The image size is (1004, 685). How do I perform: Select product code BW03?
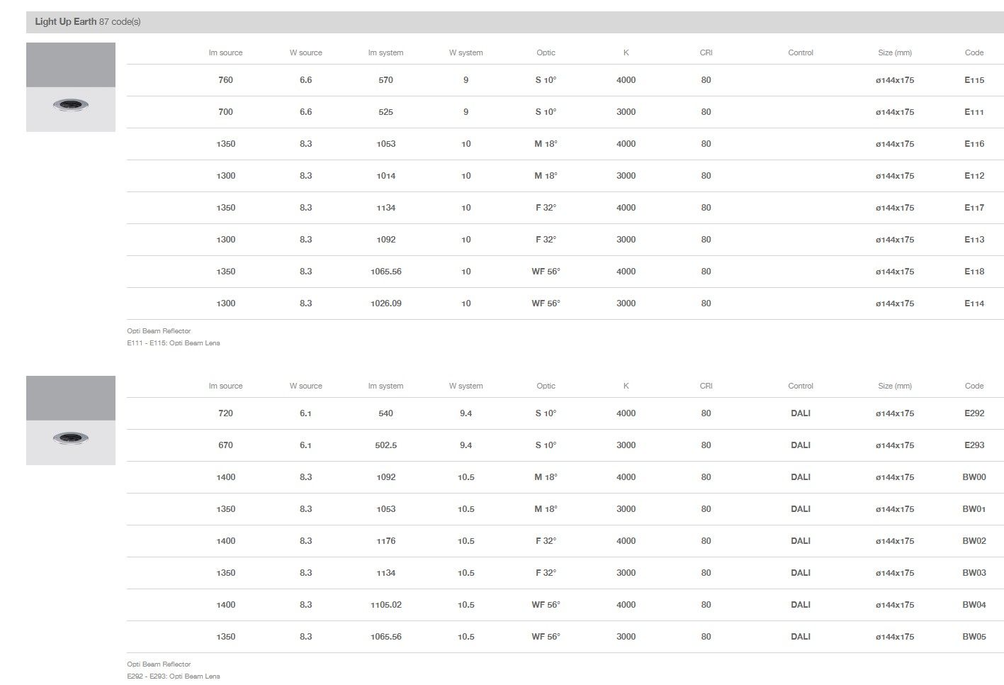[x=974, y=573]
